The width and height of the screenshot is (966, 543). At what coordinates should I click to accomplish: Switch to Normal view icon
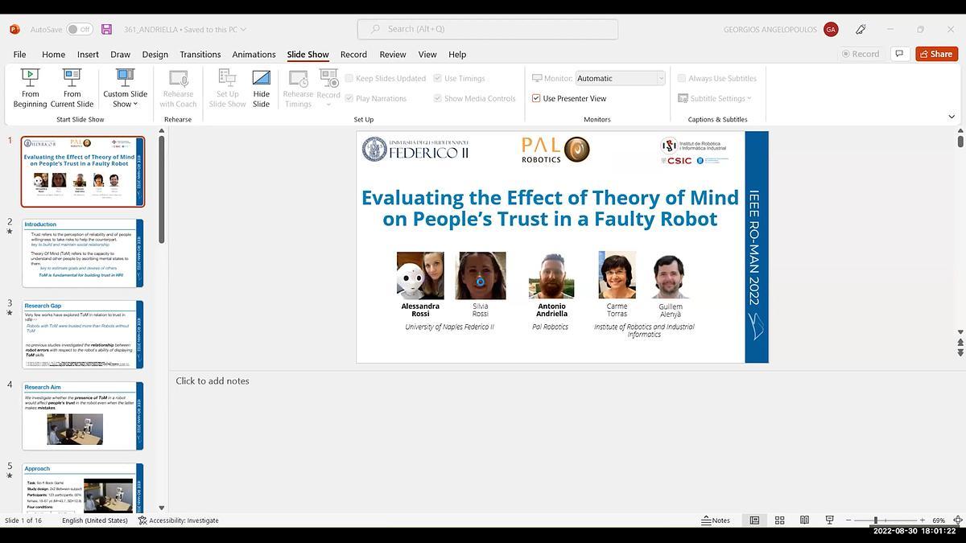754,520
